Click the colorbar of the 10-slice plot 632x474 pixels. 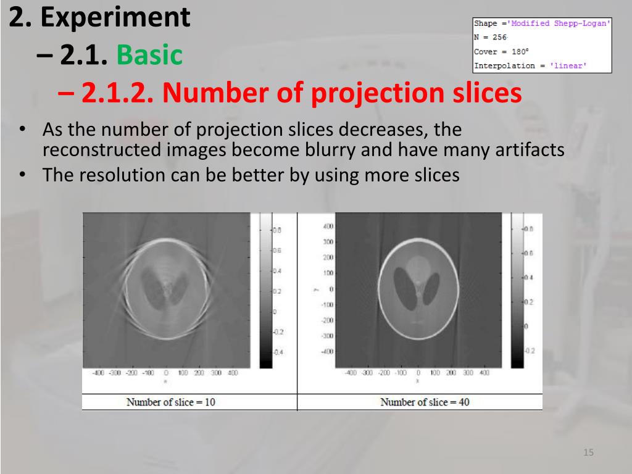266,290
